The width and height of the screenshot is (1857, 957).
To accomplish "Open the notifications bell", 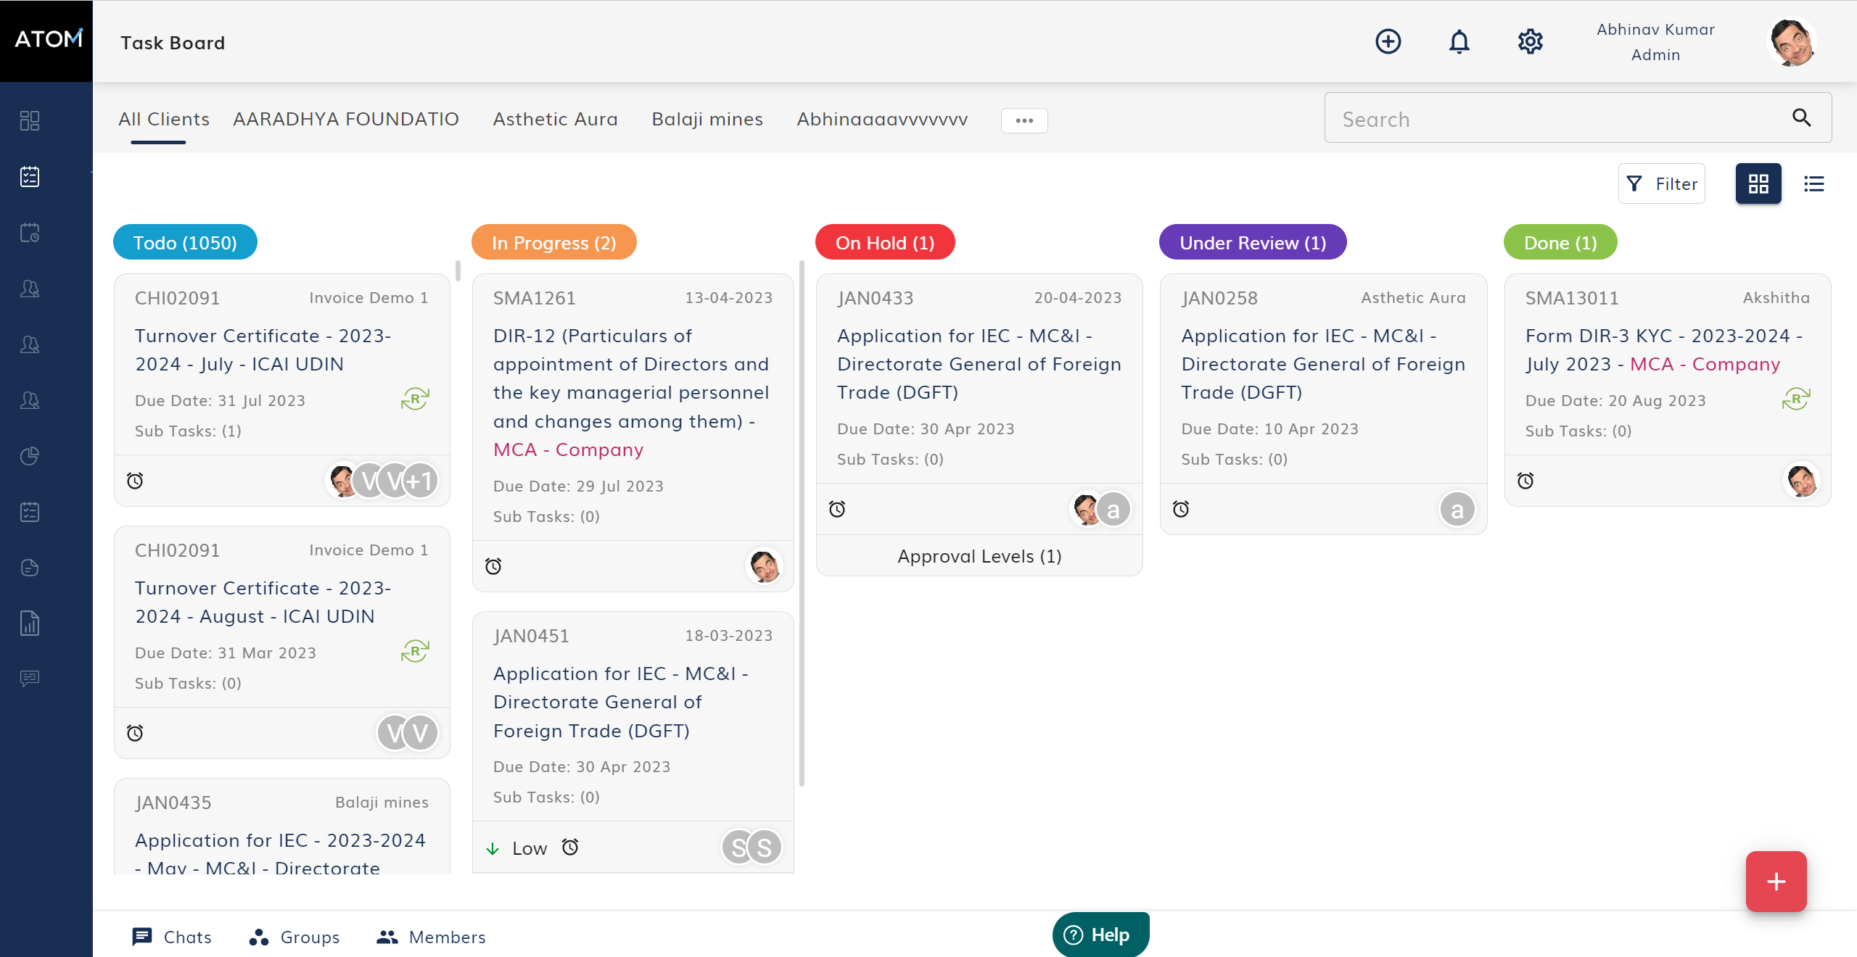I will click(1459, 41).
